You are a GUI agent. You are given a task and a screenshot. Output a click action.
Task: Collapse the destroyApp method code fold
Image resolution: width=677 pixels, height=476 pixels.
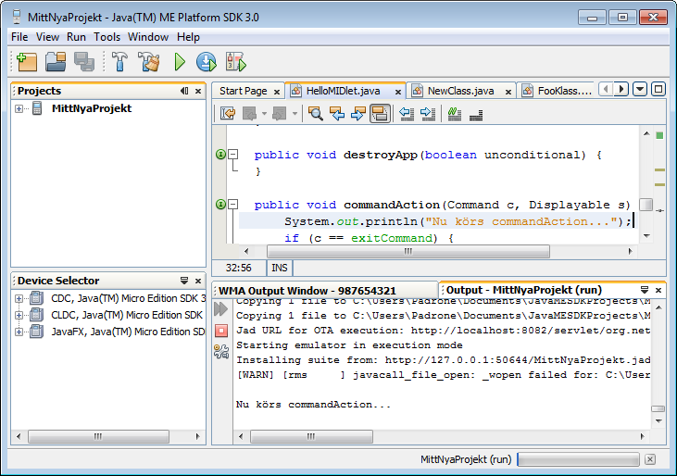pos(233,154)
